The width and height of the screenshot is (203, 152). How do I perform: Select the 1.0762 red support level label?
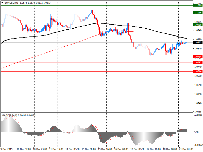coord(198,63)
